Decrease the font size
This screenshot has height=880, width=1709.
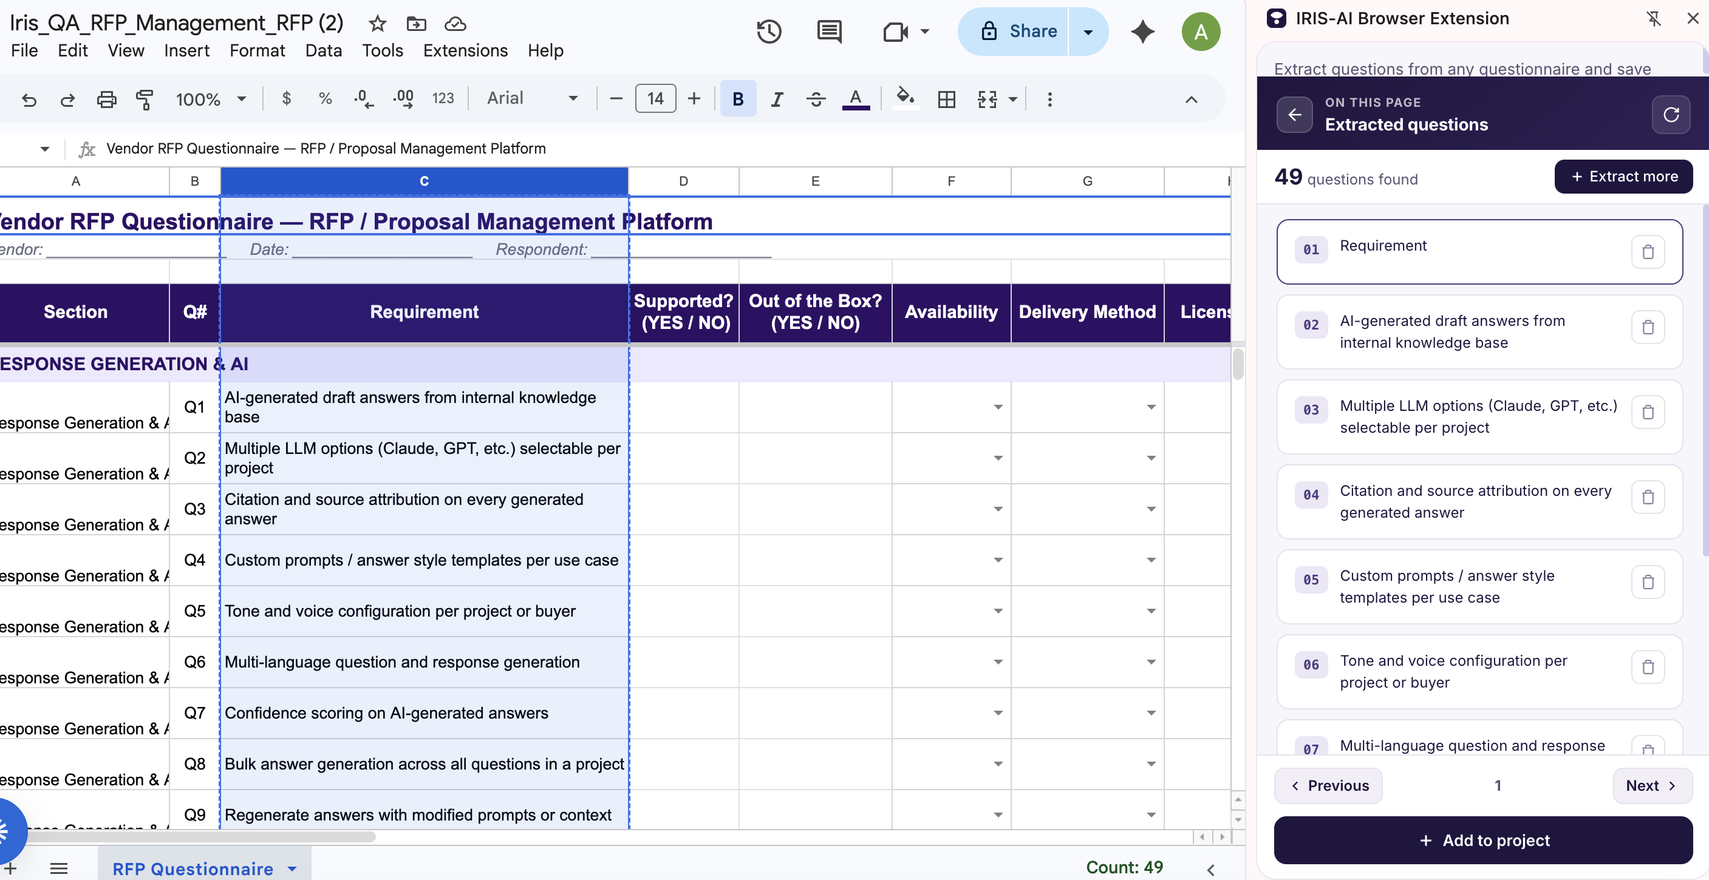[x=616, y=99]
